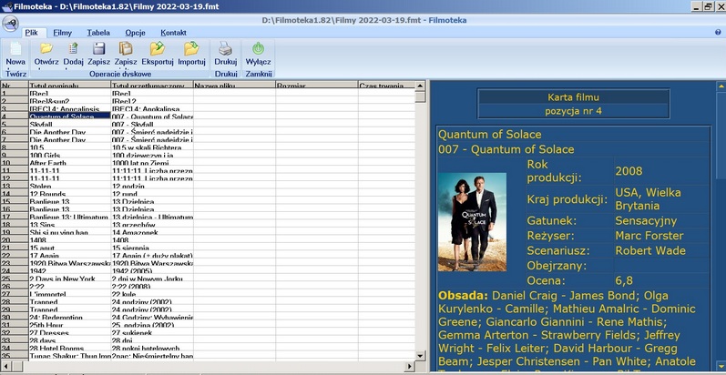Click the film table's scroll-down arrow
This screenshot has height=375, width=726.
pyautogui.click(x=420, y=355)
